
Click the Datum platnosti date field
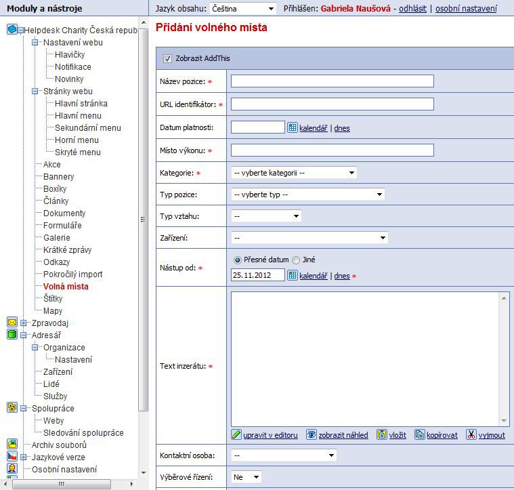[x=258, y=127]
